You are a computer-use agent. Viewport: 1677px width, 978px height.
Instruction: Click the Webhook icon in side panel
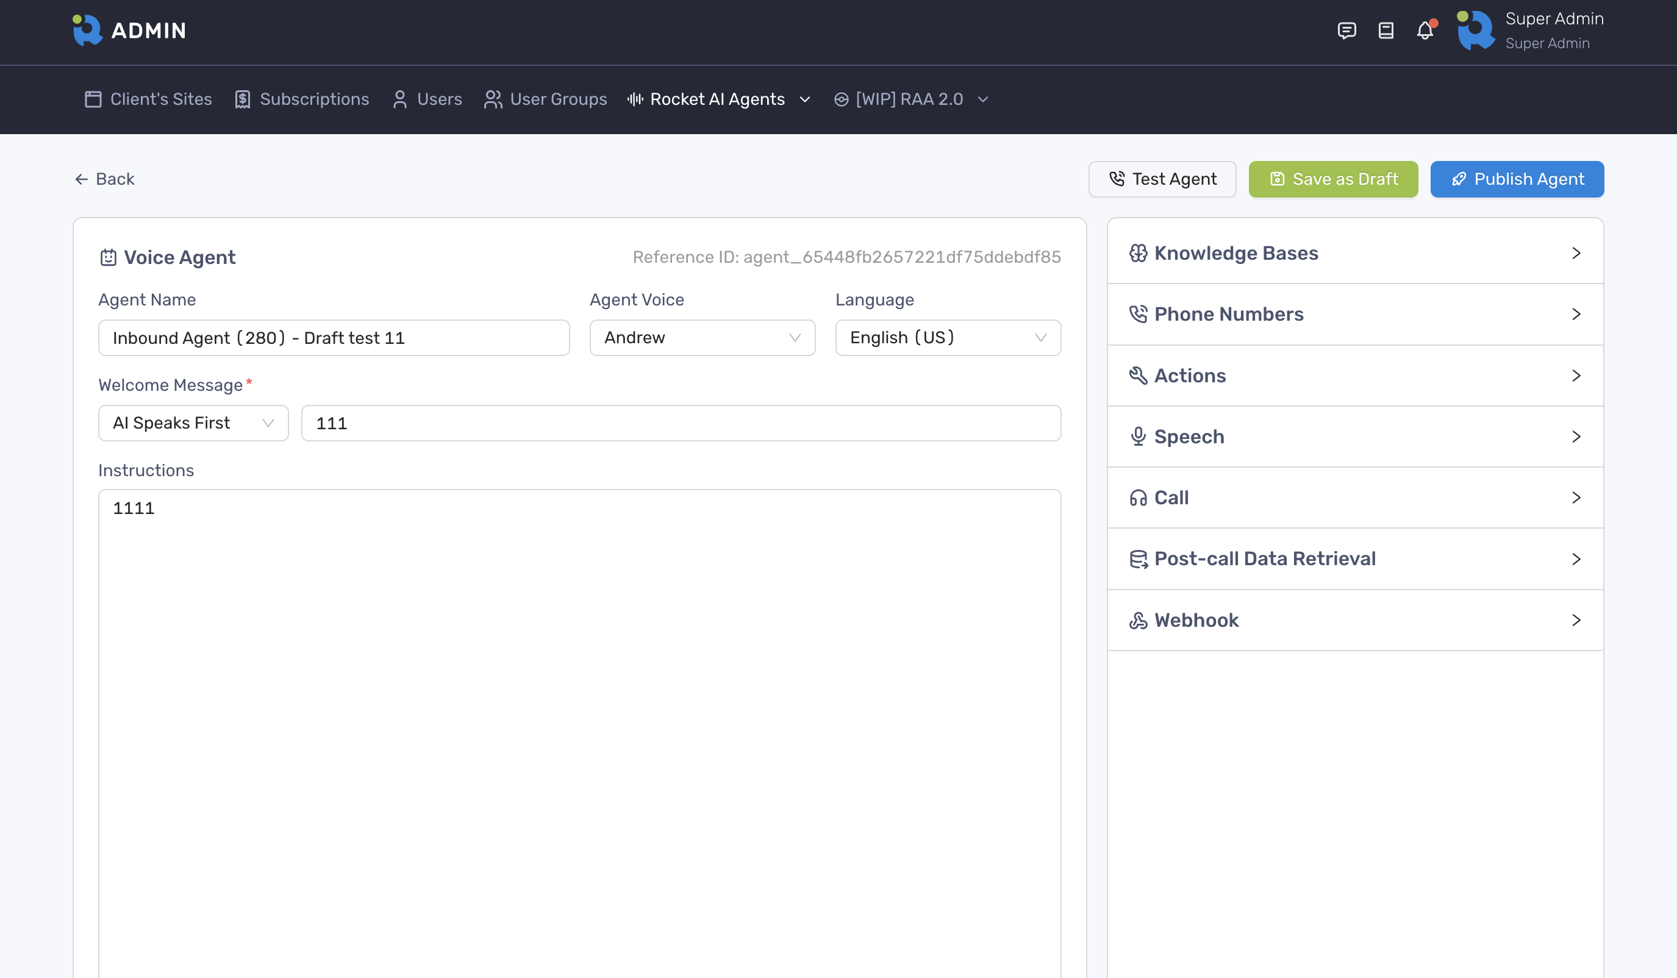coord(1138,620)
